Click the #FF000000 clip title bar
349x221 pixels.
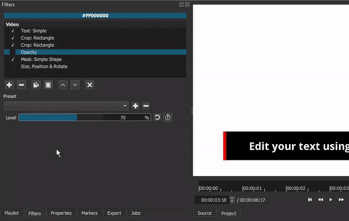click(x=95, y=16)
